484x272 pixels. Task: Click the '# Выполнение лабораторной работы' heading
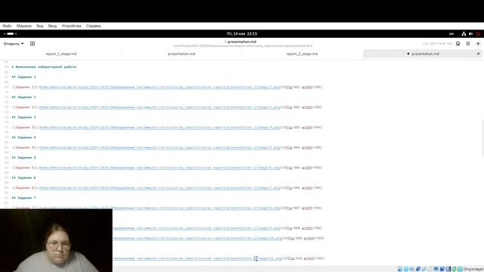click(44, 67)
